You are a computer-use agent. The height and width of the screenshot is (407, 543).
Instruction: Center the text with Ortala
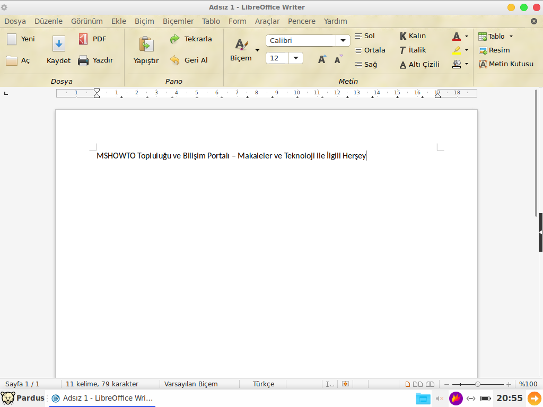(x=370, y=50)
